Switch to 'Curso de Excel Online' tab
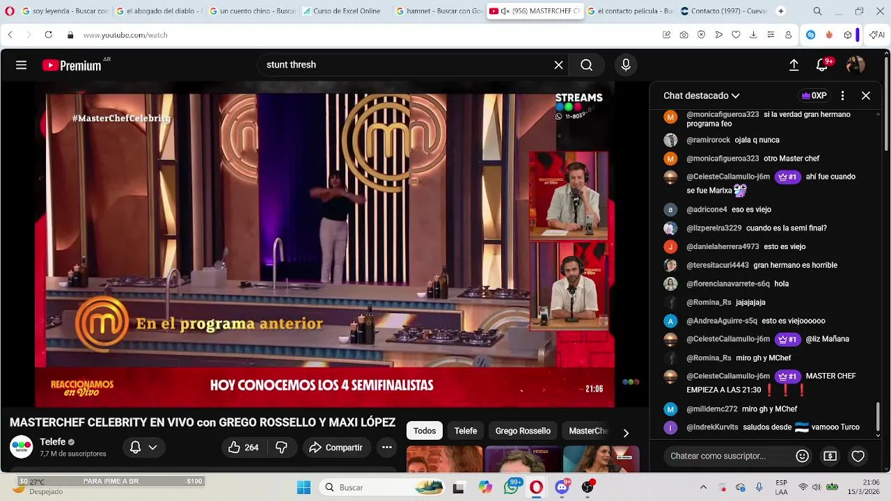 [x=345, y=11]
